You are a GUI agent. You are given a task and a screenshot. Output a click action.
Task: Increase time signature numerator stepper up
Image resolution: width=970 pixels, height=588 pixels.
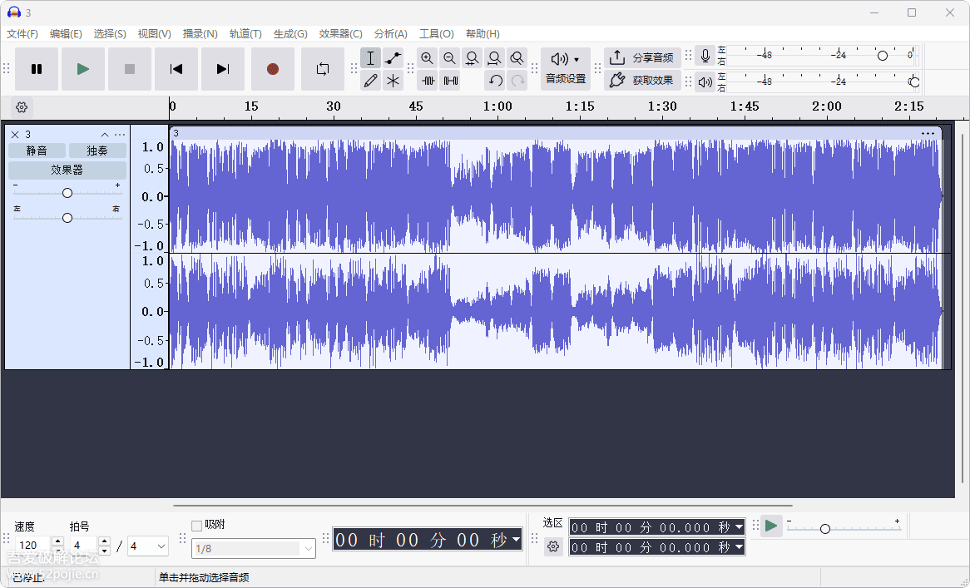point(104,541)
